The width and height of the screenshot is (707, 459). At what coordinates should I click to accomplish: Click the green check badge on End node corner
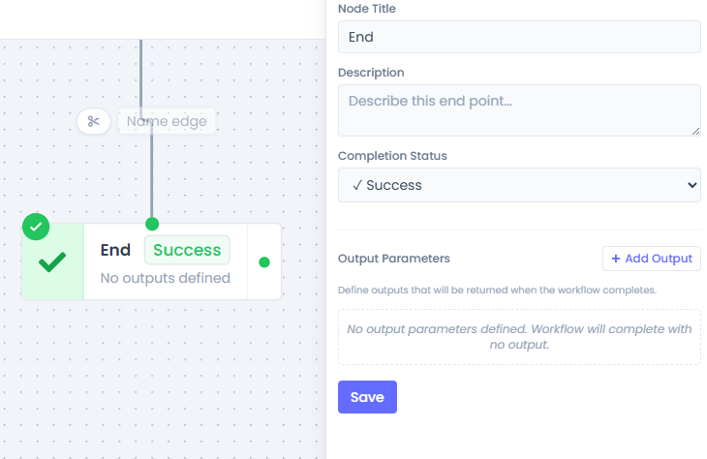click(36, 227)
